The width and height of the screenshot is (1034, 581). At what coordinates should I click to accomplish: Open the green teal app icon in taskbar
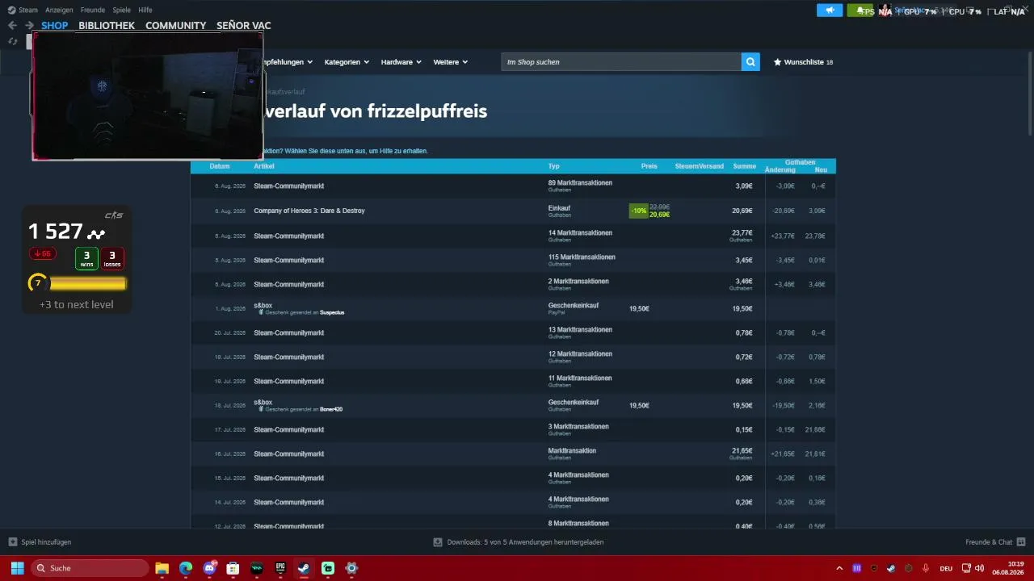pos(328,568)
